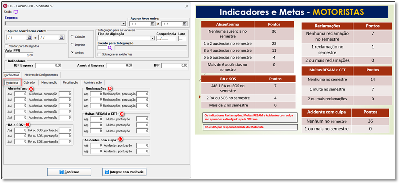Screen dimensions: 400x184
Task: Open the Fiscalização tab
Action: pyautogui.click(x=70, y=83)
